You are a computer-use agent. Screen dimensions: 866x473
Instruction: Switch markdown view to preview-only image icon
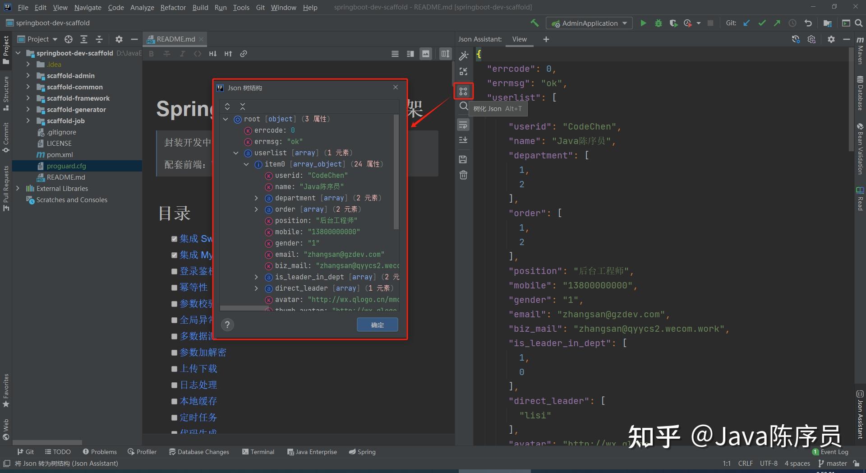point(426,53)
